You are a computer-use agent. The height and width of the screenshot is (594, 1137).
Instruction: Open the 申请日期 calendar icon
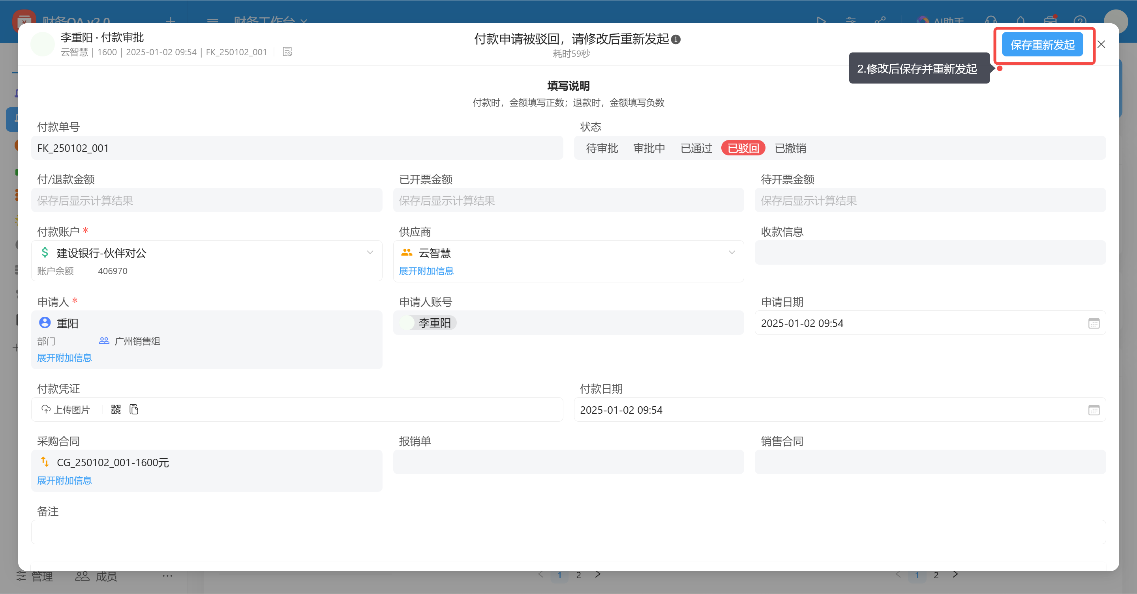(1094, 324)
